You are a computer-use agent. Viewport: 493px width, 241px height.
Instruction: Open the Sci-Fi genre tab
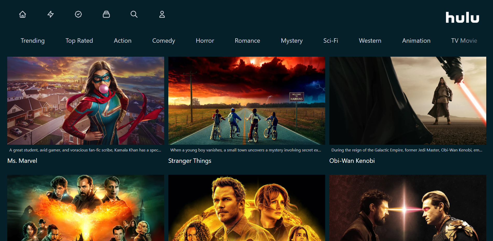pos(331,41)
